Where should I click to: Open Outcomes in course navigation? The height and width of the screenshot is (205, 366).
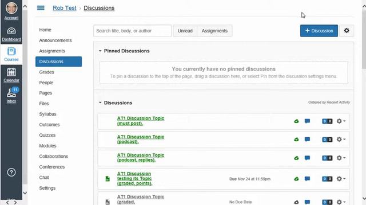click(x=49, y=125)
